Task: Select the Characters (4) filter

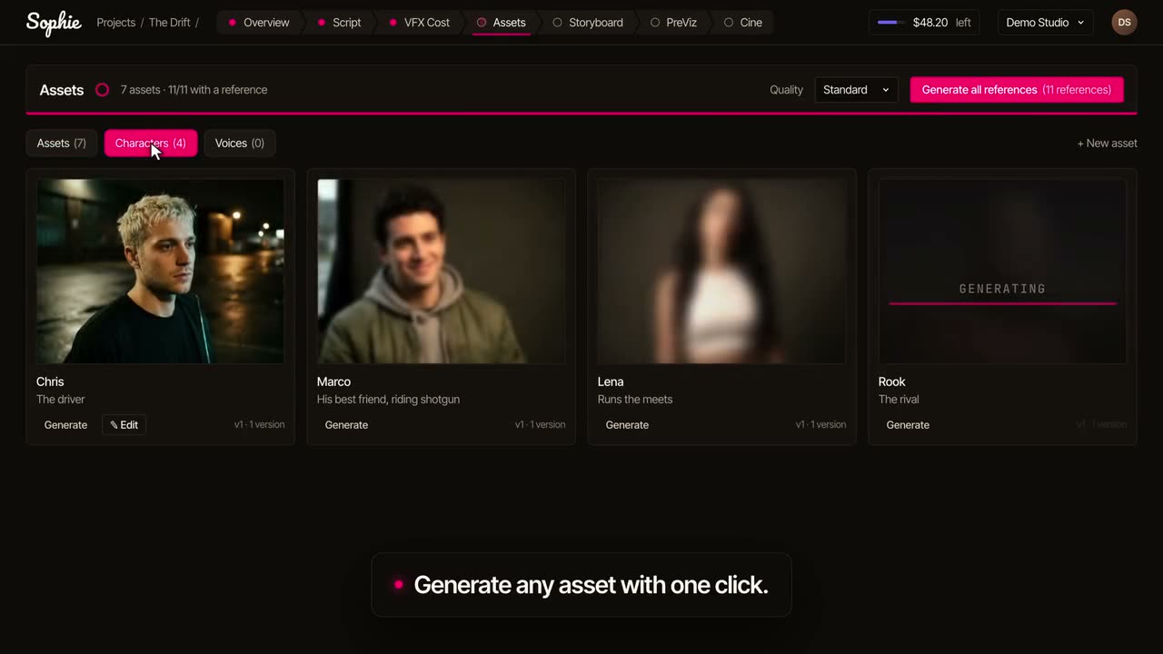Action: tap(151, 144)
